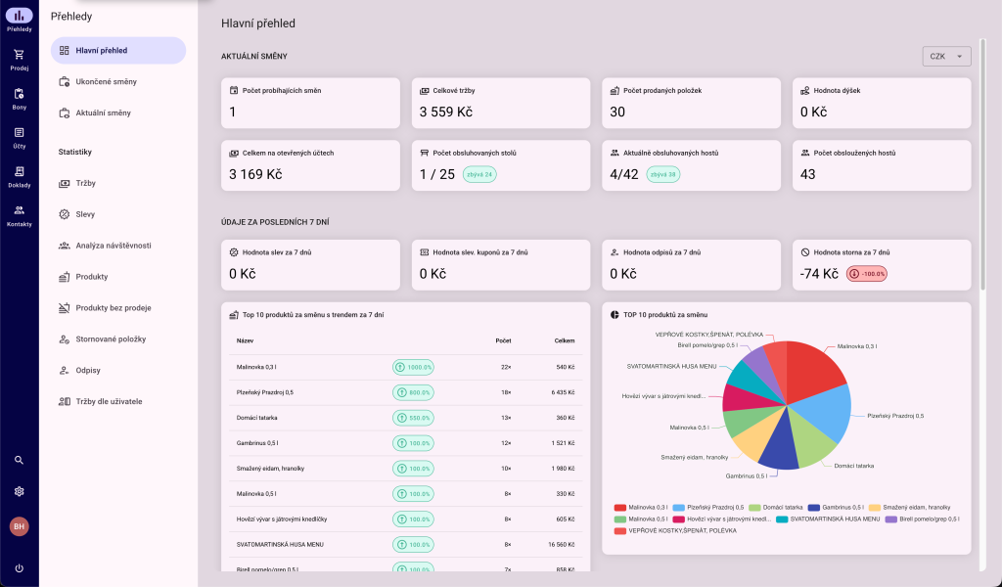The width and height of the screenshot is (1002, 587).
Task: Open the Prodej section in left rail
Action: tap(19, 60)
